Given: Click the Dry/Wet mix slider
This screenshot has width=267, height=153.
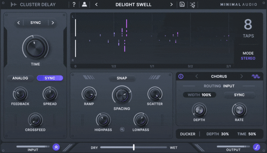Looking at the screenshot, I should coord(133,147).
